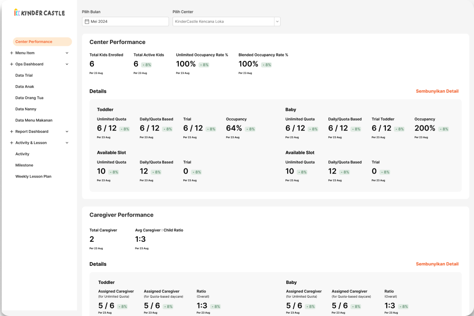
Task: Collapse the Menu Item chevron
Action: [x=67, y=53]
